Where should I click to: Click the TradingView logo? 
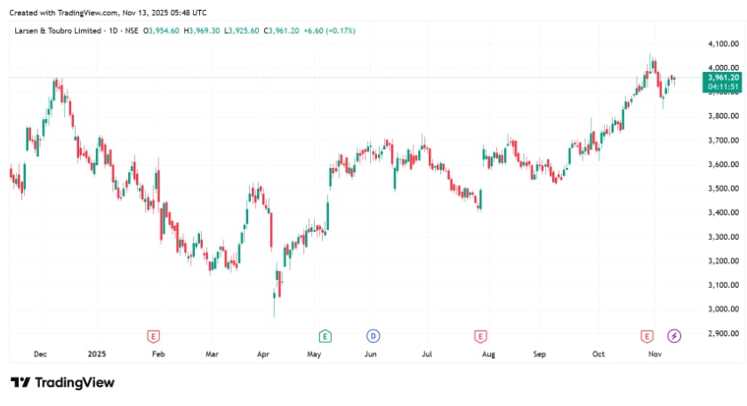click(x=62, y=382)
